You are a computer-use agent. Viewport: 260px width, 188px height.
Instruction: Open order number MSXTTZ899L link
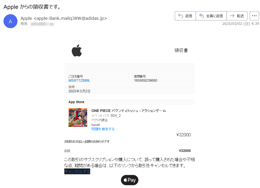point(79,80)
